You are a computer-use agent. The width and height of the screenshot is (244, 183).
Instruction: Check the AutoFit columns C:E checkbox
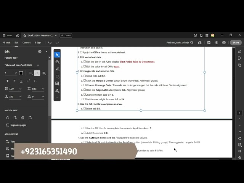[x=85, y=133]
